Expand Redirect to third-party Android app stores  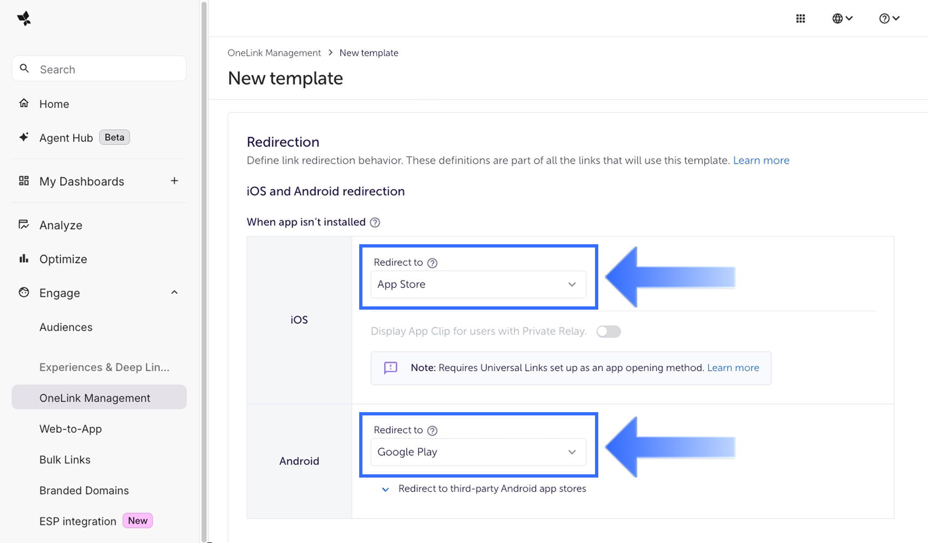(385, 489)
